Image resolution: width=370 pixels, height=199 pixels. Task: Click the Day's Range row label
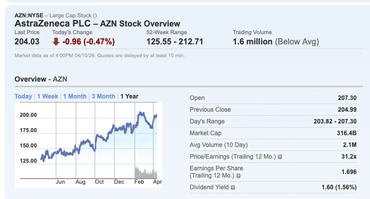coord(207,121)
